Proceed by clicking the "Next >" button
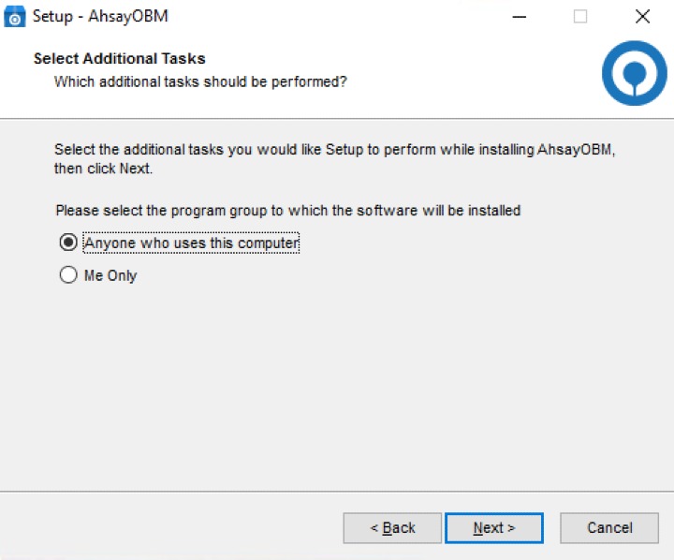 pyautogui.click(x=494, y=528)
